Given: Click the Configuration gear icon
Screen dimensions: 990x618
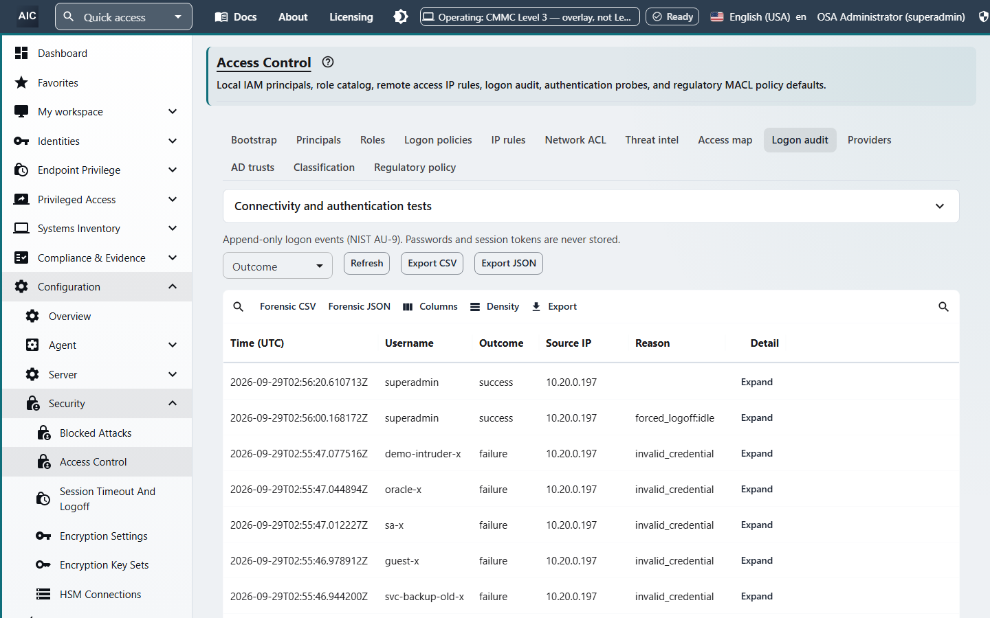Looking at the screenshot, I should tap(21, 286).
